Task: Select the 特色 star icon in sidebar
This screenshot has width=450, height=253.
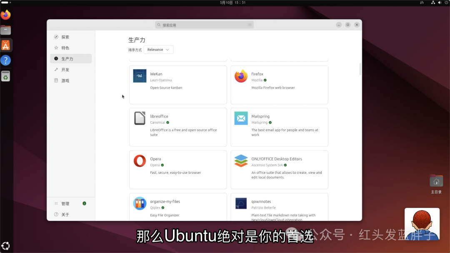Action: (55, 48)
